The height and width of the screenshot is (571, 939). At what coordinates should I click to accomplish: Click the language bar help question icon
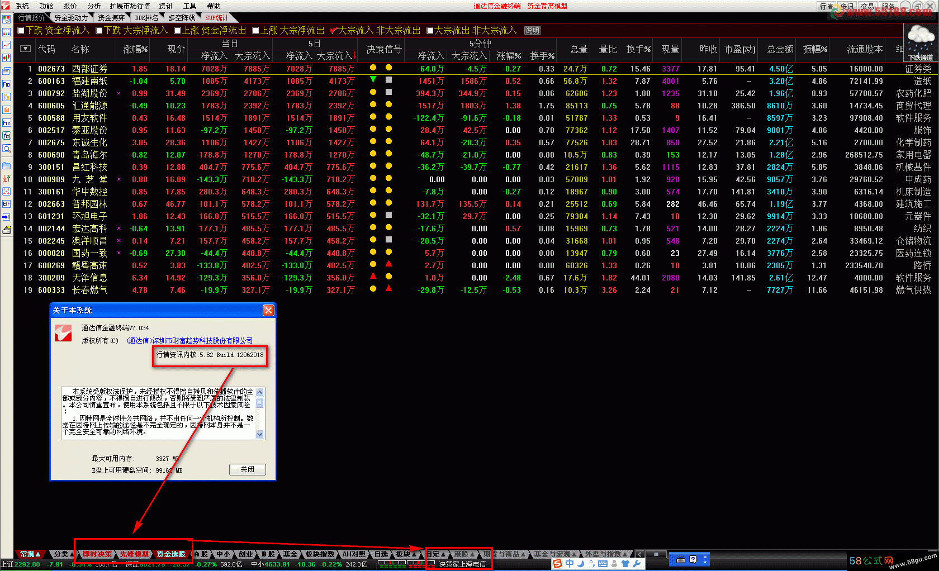tap(693, 559)
